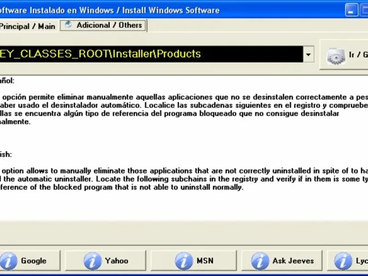
Task: Open the Yahoo search button
Action: coord(105,260)
